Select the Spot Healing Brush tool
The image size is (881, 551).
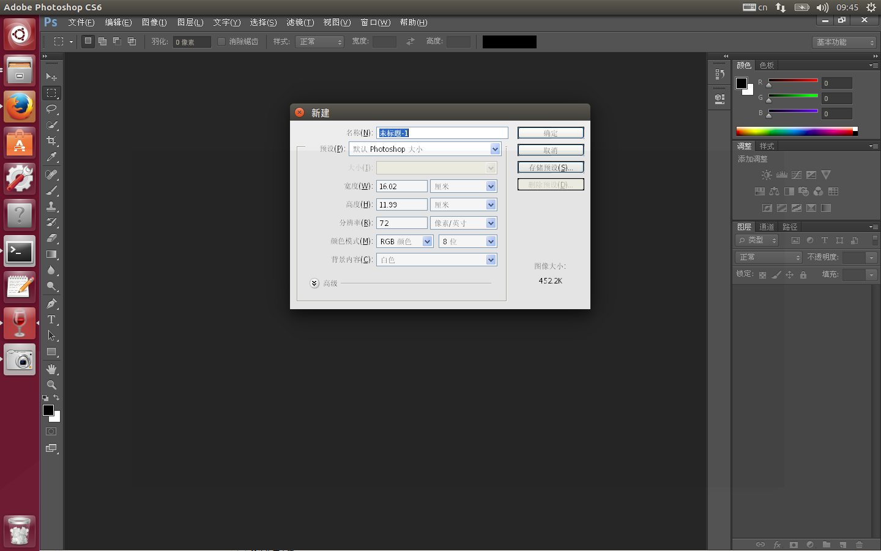pyautogui.click(x=51, y=174)
